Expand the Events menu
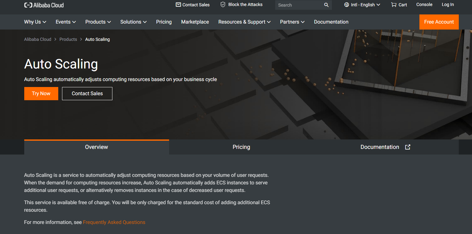Screen dimensions: 472x234 pyautogui.click(x=66, y=22)
